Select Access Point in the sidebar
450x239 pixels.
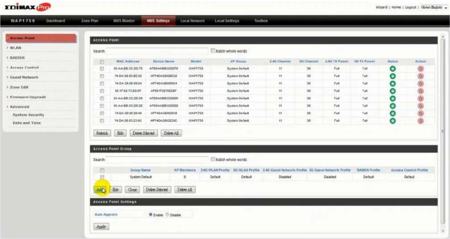click(x=41, y=38)
